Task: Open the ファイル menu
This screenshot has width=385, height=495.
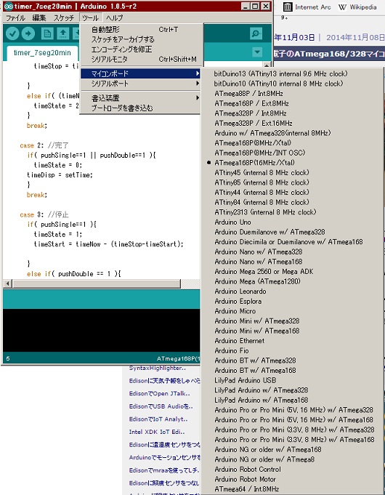Action: pyautogui.click(x=15, y=18)
